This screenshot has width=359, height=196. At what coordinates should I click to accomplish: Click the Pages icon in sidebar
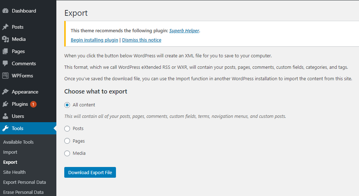coord(5,51)
